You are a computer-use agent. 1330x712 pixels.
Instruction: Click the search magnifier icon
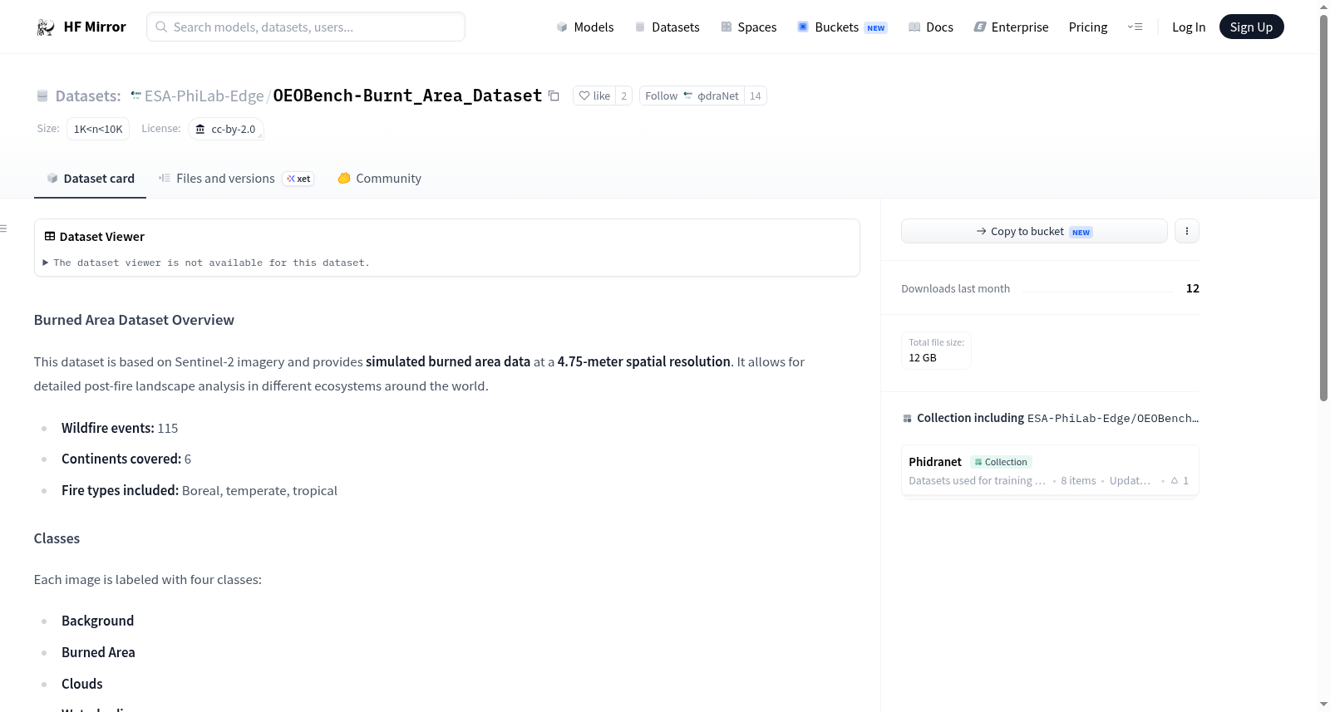[161, 27]
